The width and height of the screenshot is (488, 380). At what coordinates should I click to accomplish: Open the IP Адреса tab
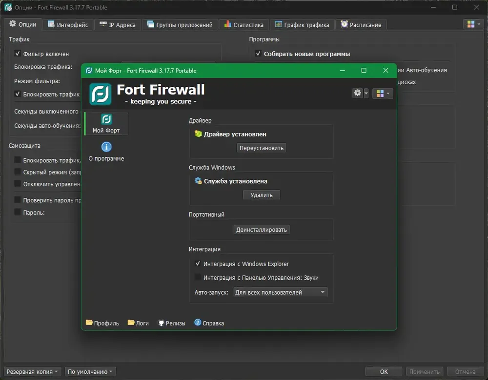coord(117,25)
